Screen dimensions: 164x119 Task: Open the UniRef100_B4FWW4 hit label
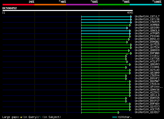(147, 53)
